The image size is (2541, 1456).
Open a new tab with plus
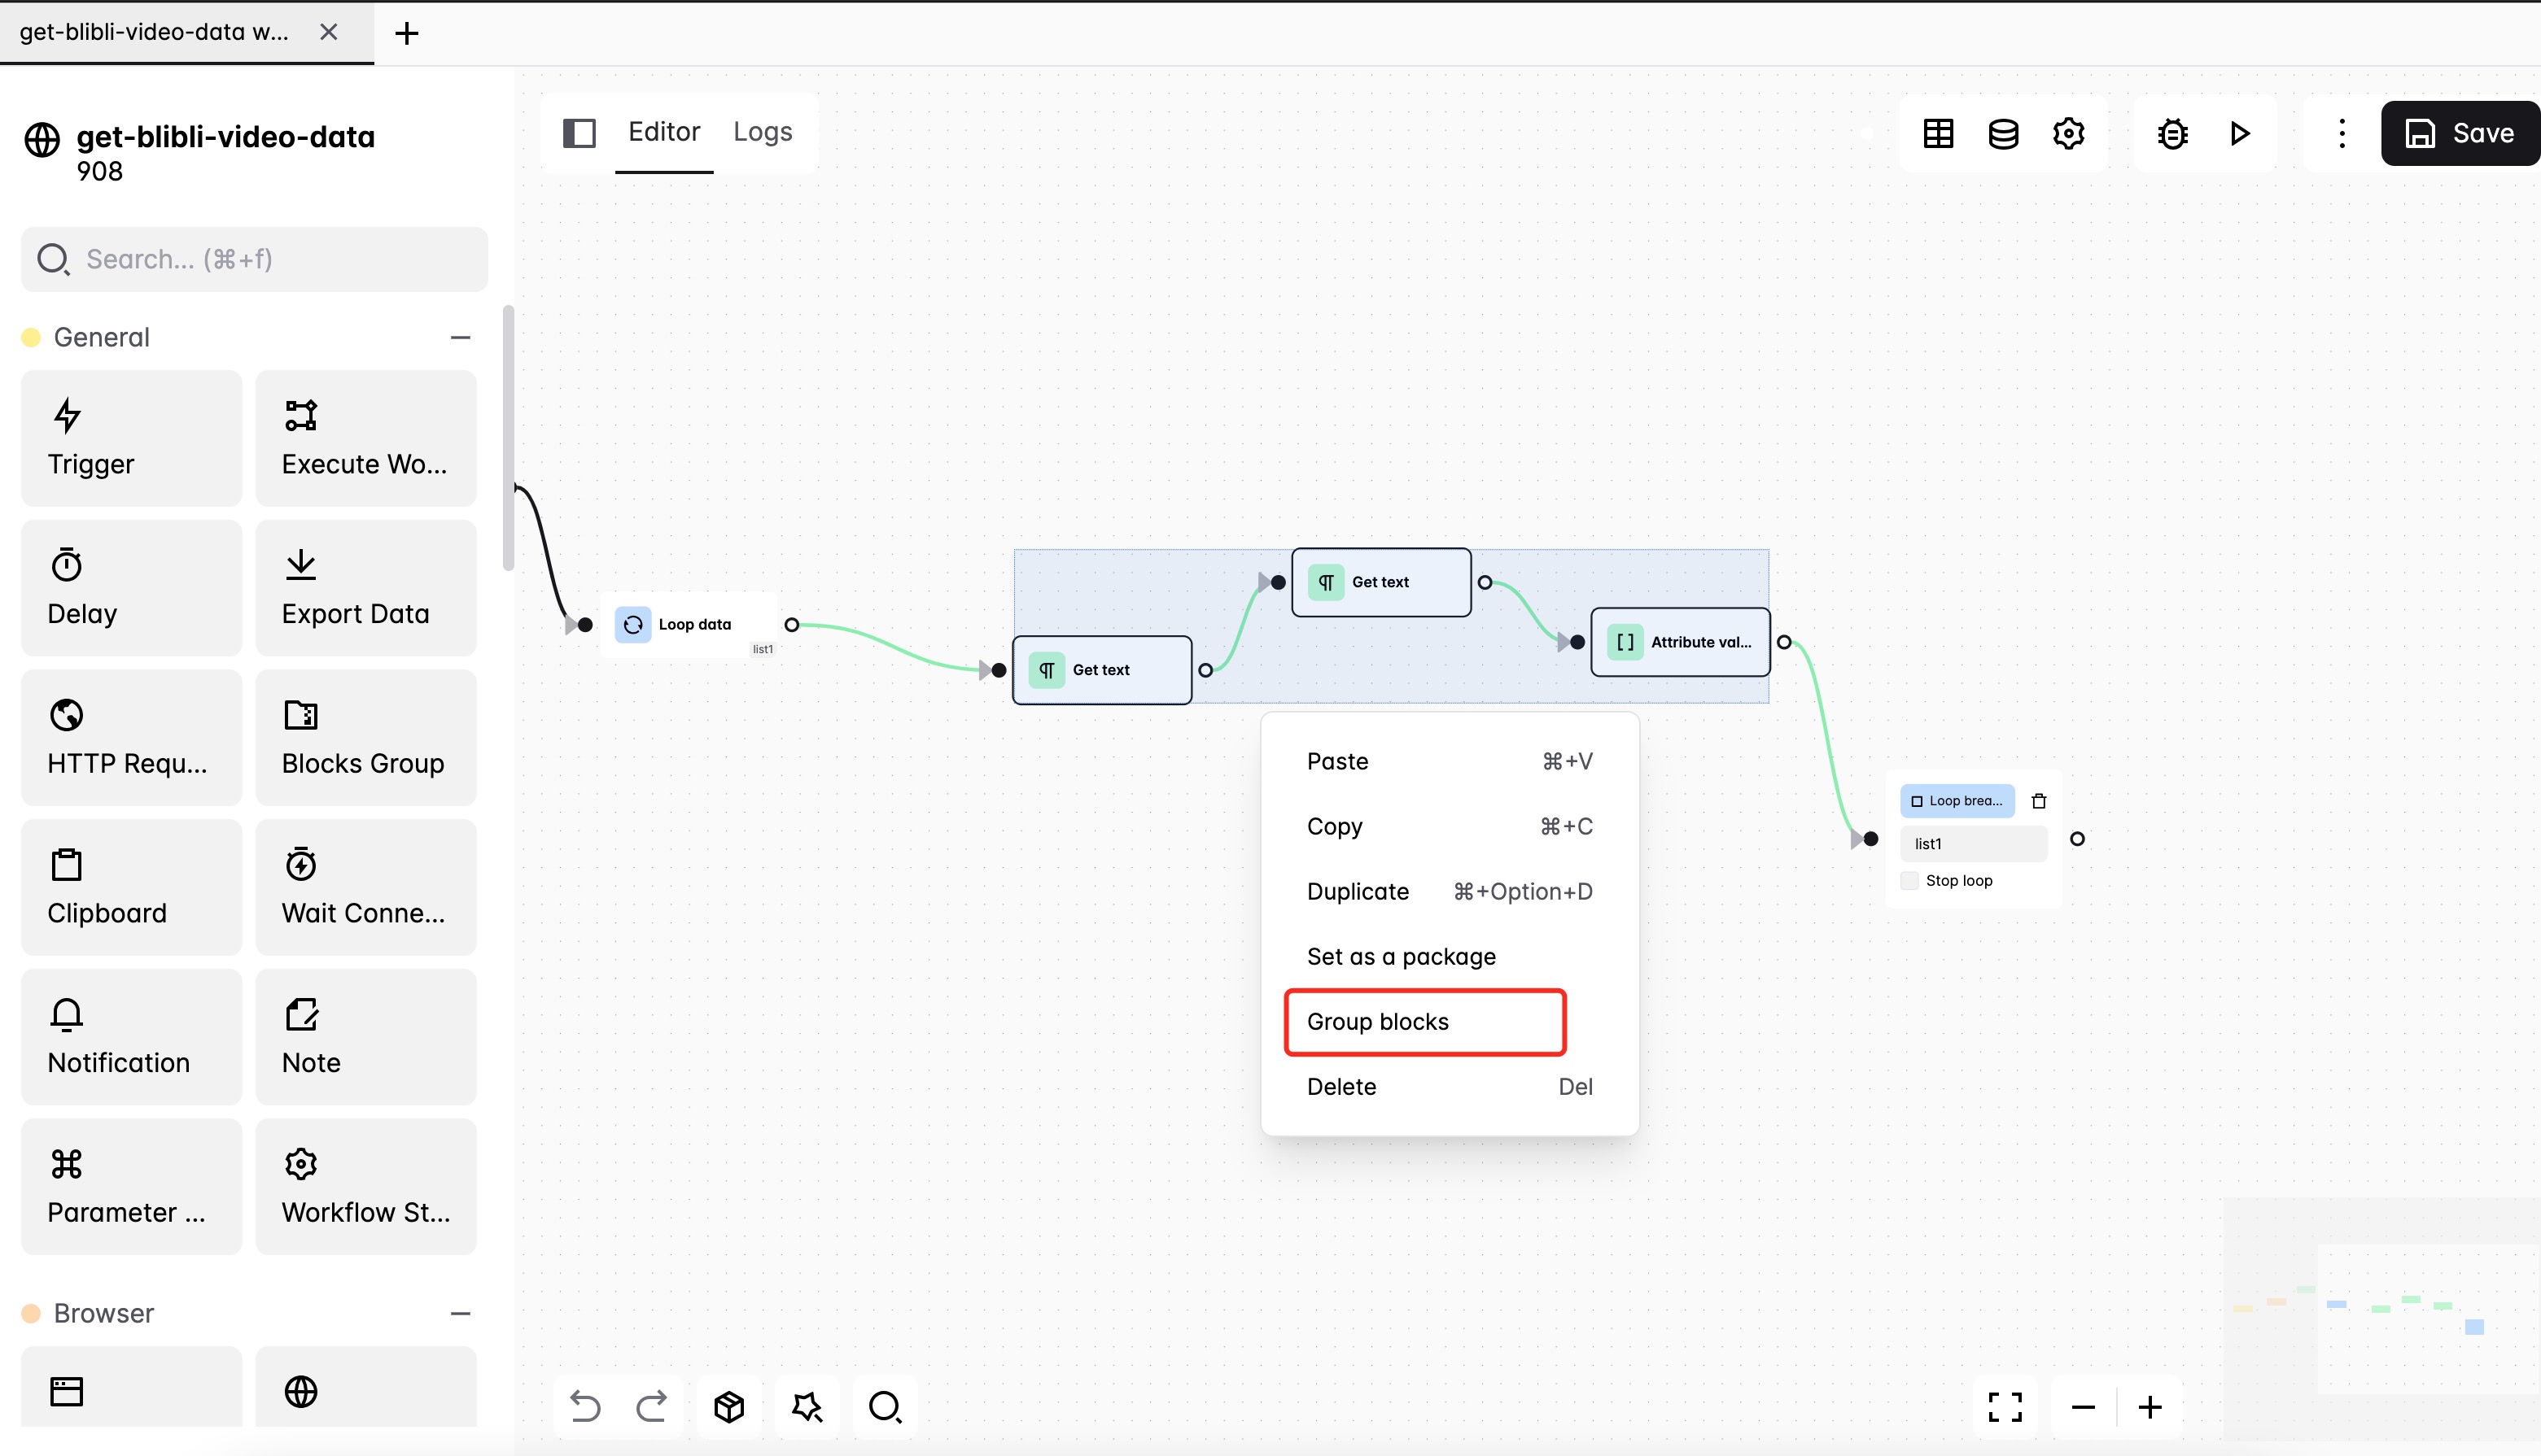click(x=406, y=33)
